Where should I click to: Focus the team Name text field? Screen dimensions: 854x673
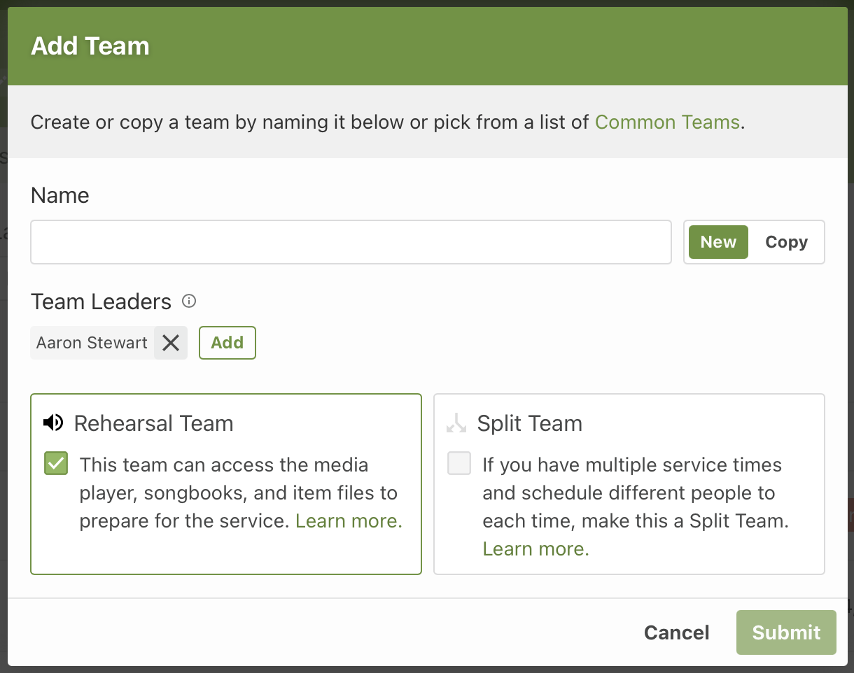point(351,242)
